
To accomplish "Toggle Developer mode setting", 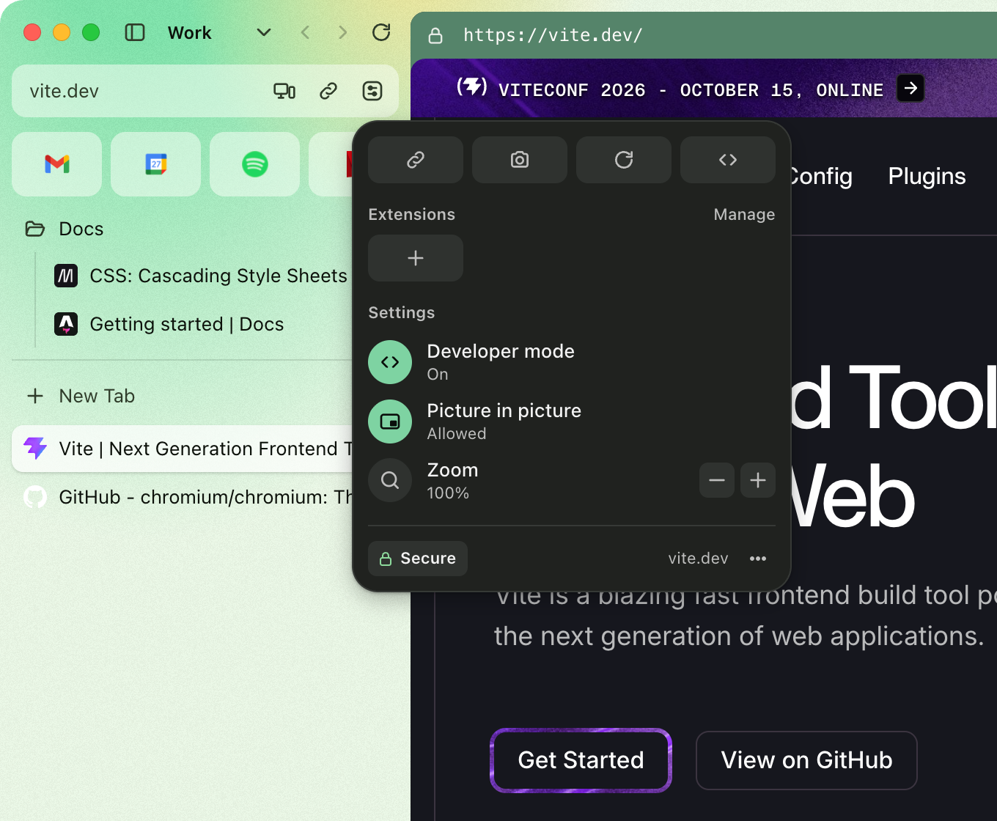I will tap(390, 362).
